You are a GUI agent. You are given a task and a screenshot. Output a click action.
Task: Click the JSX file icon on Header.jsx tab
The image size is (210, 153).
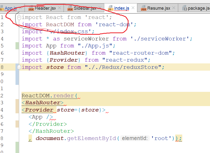click(x=31, y=8)
